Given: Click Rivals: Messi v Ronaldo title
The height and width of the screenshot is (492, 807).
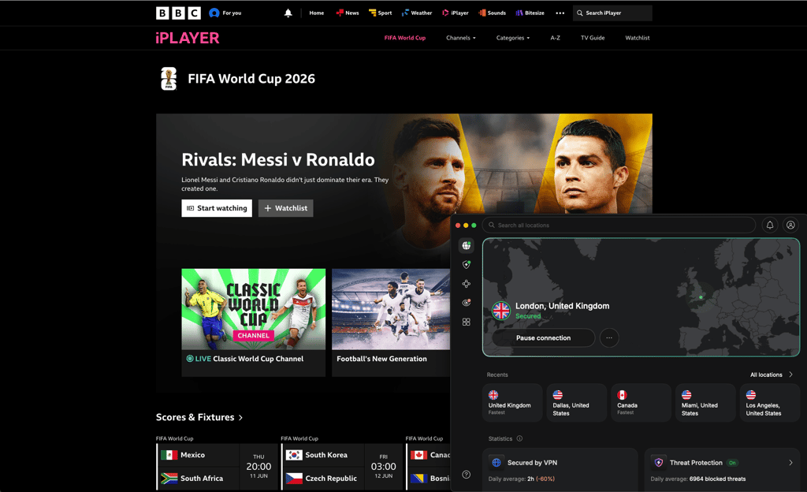Looking at the screenshot, I should click(278, 159).
